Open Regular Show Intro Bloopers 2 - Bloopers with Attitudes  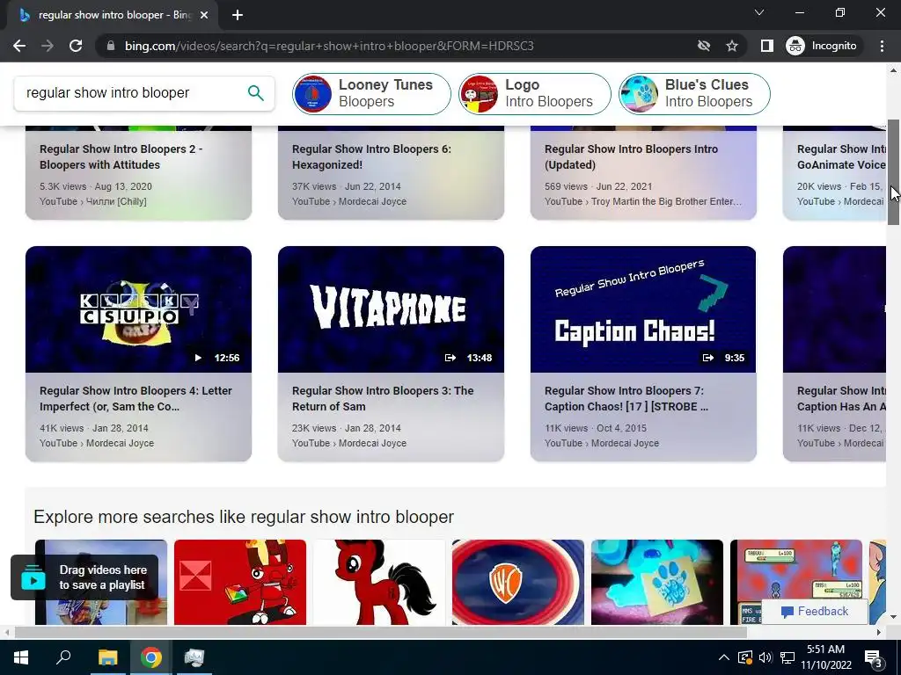pos(121,156)
